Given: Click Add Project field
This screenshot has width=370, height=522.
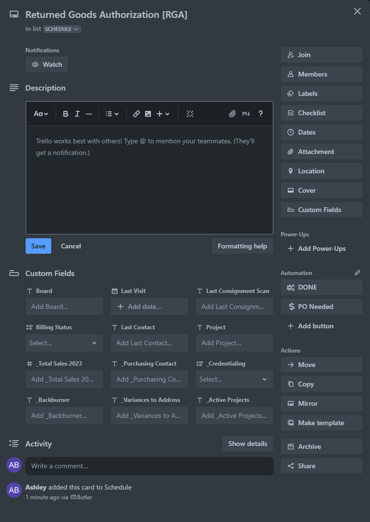Looking at the screenshot, I should [234, 343].
